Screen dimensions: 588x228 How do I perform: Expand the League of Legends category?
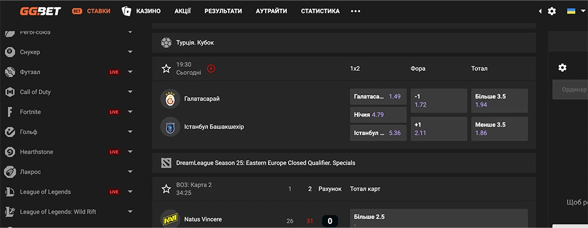(130, 192)
